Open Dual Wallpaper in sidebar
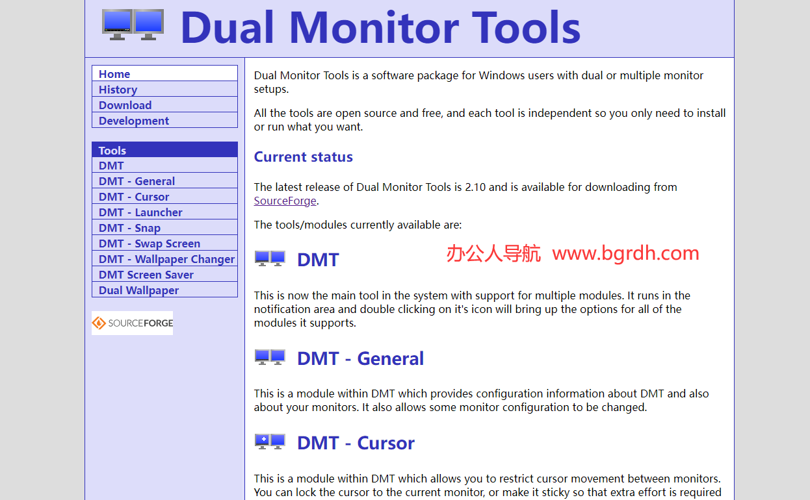 164,290
